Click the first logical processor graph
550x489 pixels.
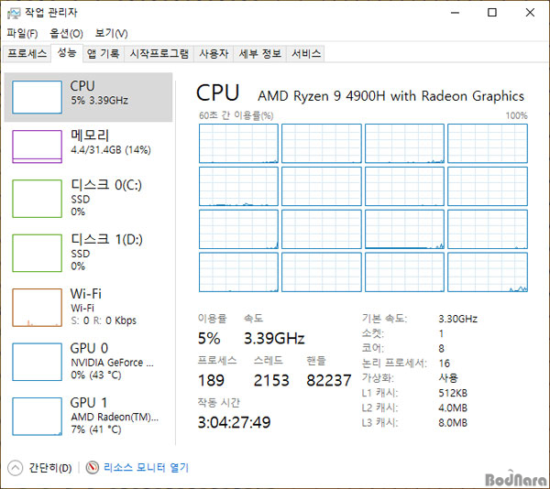238,143
